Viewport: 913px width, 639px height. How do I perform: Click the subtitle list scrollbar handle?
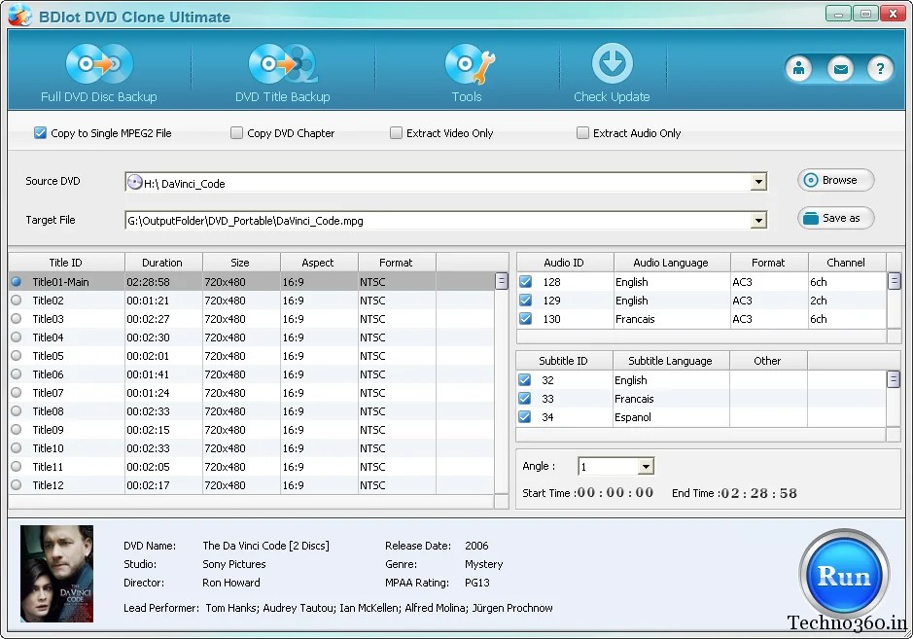point(894,379)
